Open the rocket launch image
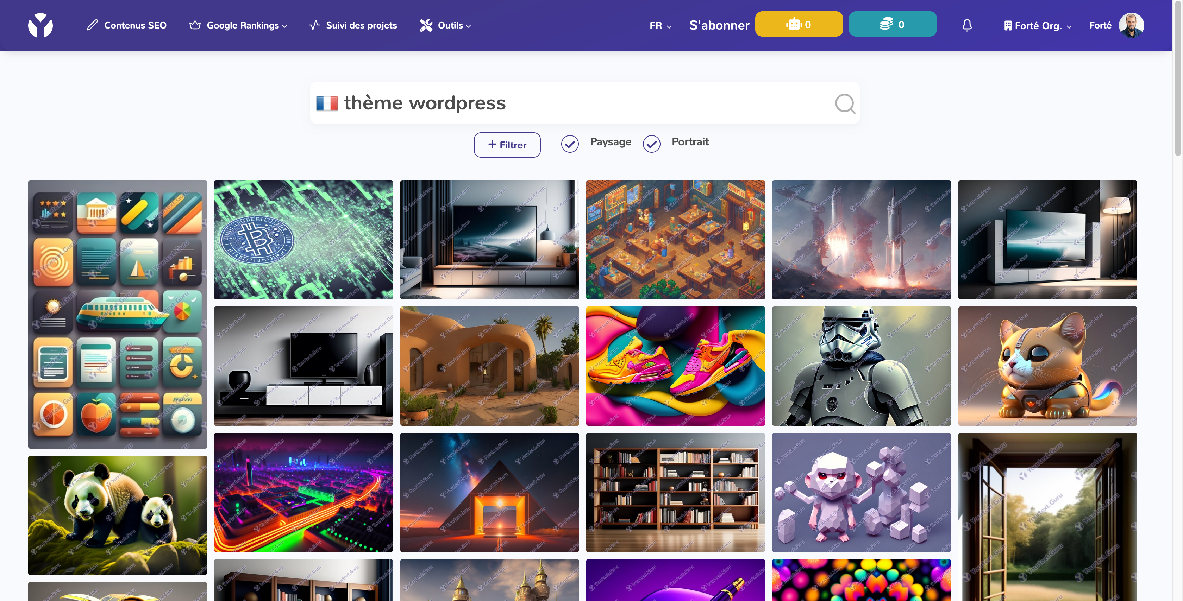 click(862, 240)
